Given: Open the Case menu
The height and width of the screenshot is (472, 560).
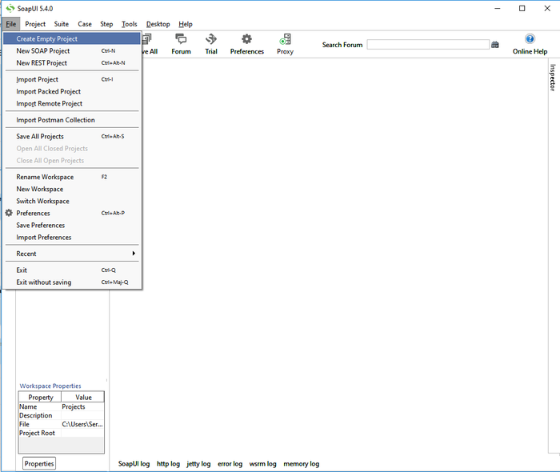Looking at the screenshot, I should [x=85, y=24].
